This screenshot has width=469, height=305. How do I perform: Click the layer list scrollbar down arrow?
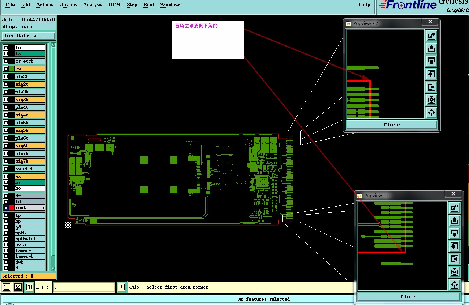click(53, 268)
